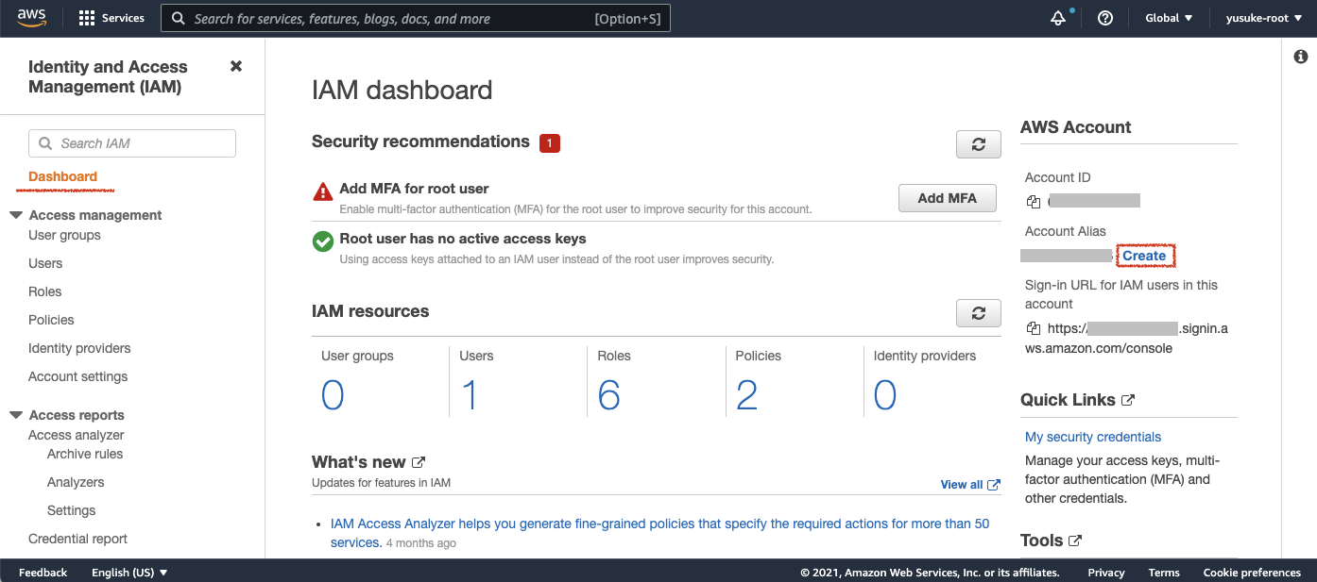
Task: Focus the Search IAM field
Action: coord(132,143)
